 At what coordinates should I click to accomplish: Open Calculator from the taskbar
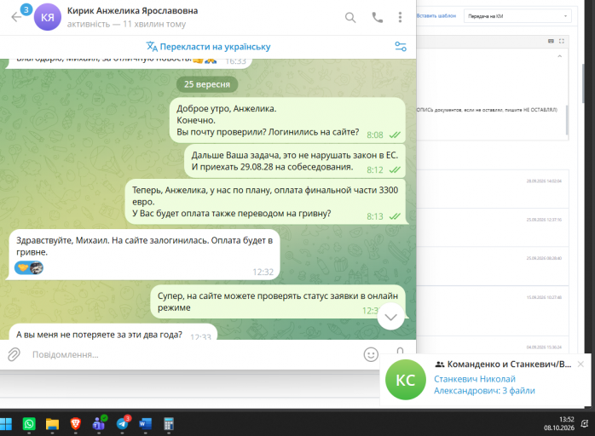click(x=169, y=424)
